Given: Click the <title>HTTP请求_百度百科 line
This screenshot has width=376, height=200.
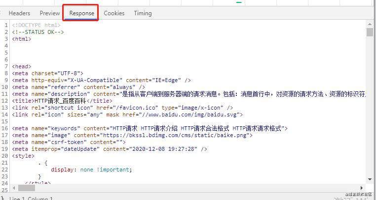Looking at the screenshot, I should (x=62, y=101).
